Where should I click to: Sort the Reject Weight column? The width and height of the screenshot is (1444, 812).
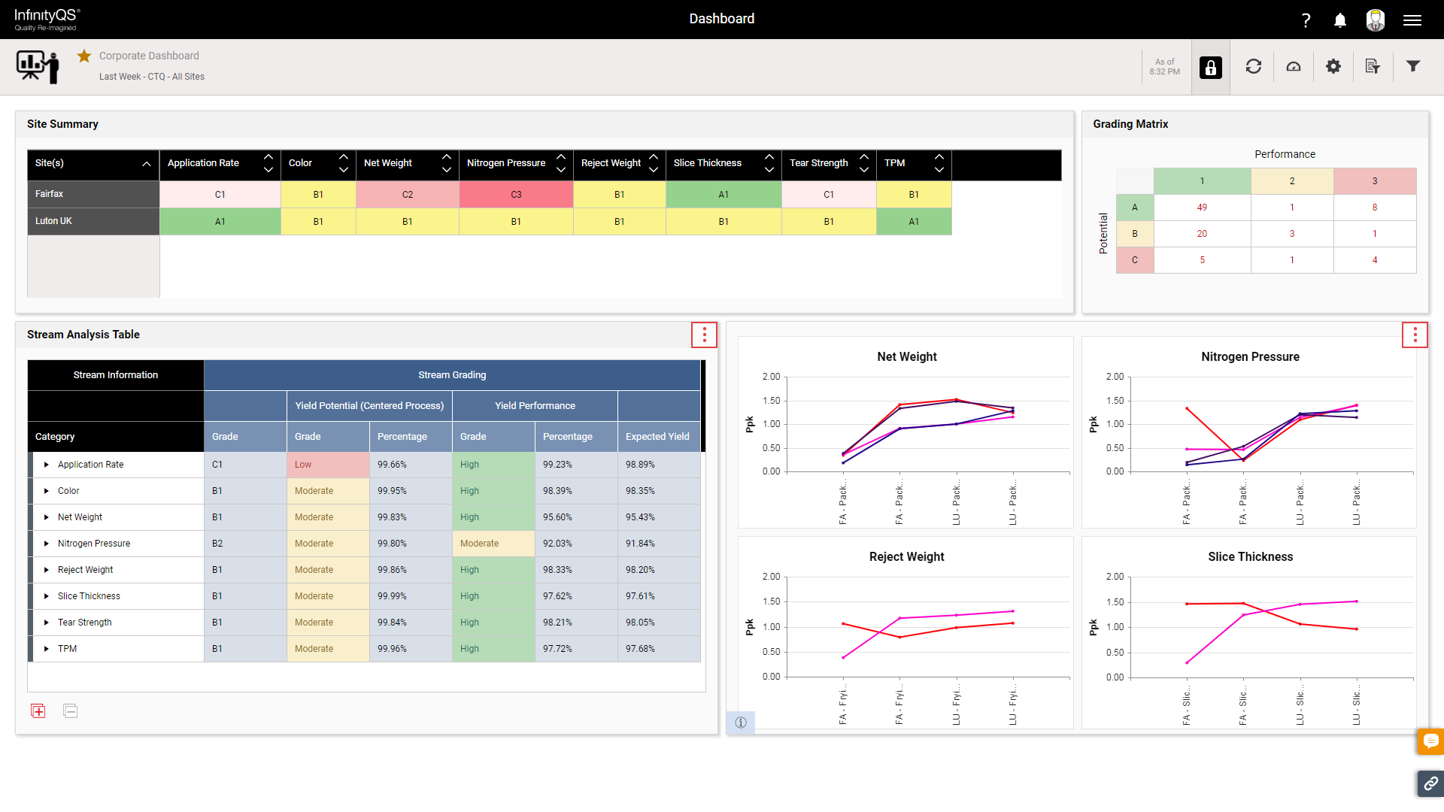654,163
